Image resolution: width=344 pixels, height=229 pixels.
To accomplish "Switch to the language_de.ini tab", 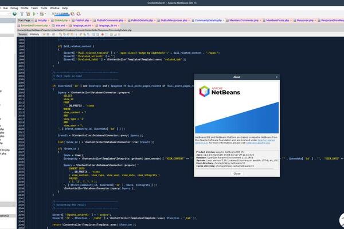I will pyautogui.click(x=107, y=26).
